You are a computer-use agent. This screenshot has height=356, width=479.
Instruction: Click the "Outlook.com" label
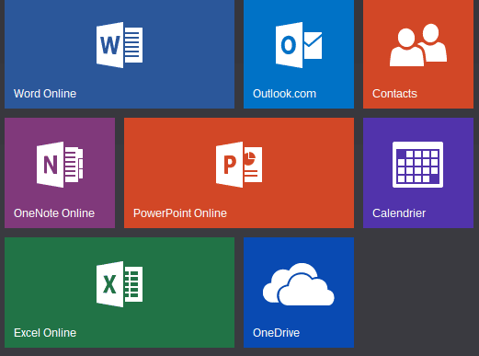pyautogui.click(x=284, y=94)
